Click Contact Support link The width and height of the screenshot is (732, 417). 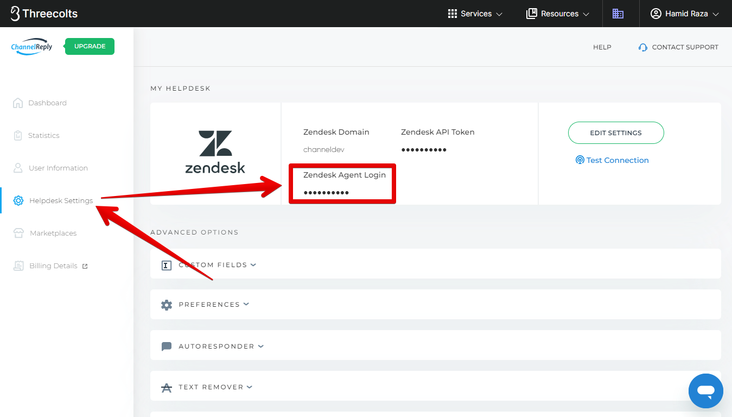[x=685, y=47]
